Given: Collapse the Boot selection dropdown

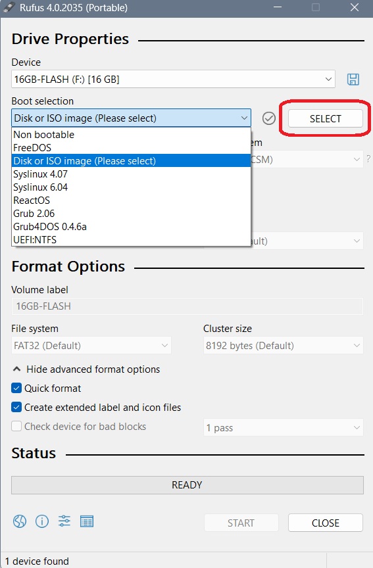Looking at the screenshot, I should [131, 118].
